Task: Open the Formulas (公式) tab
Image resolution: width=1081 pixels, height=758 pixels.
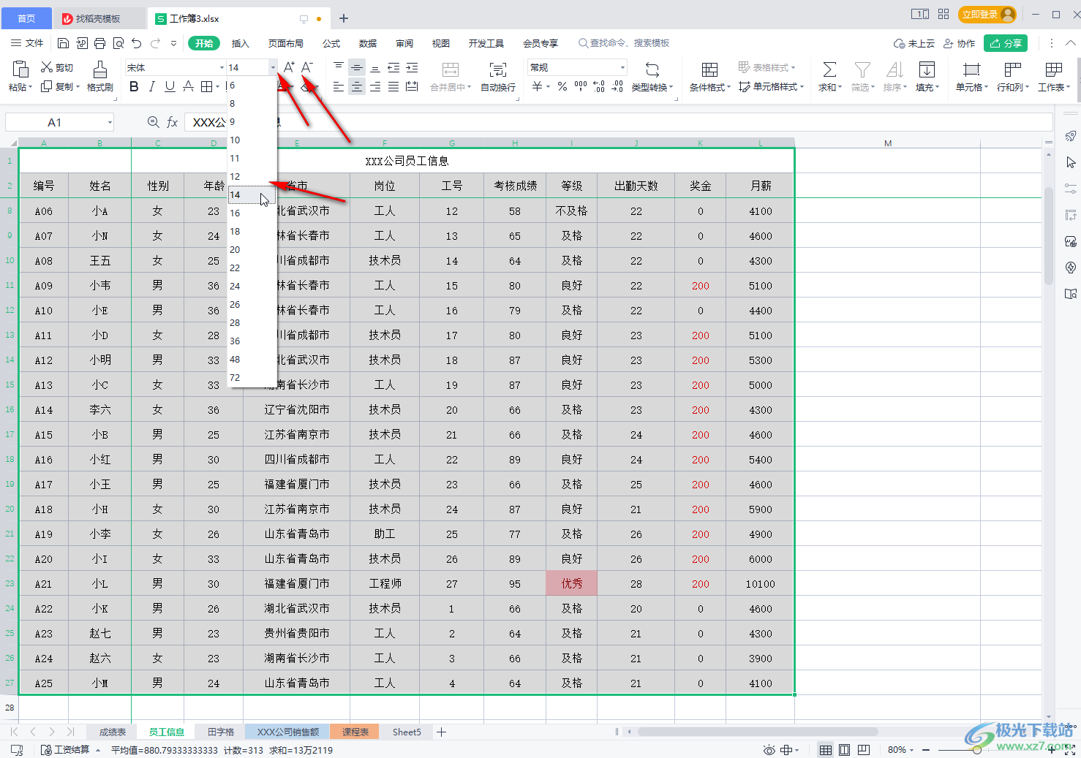Action: (331, 43)
